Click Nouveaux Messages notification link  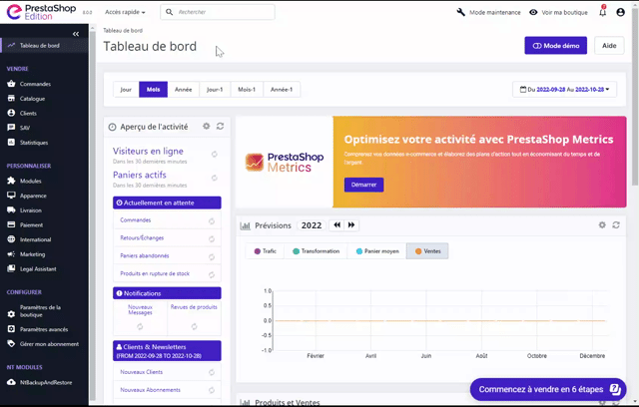[x=140, y=310]
